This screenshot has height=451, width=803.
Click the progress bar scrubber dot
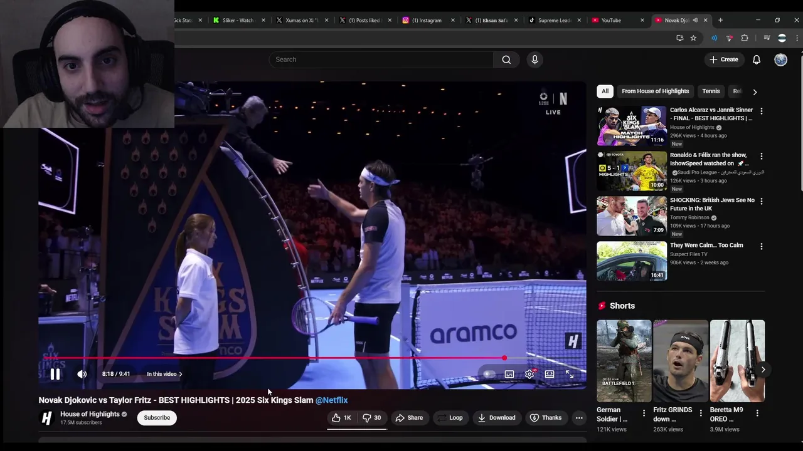(504, 358)
